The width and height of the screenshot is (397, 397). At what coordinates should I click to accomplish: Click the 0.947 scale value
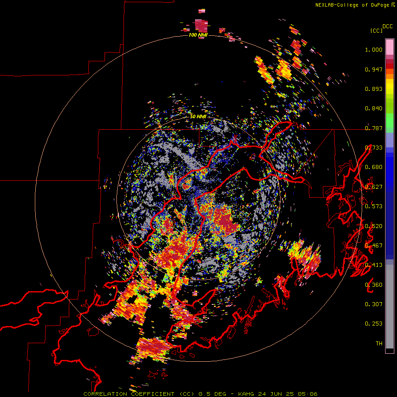click(374, 69)
